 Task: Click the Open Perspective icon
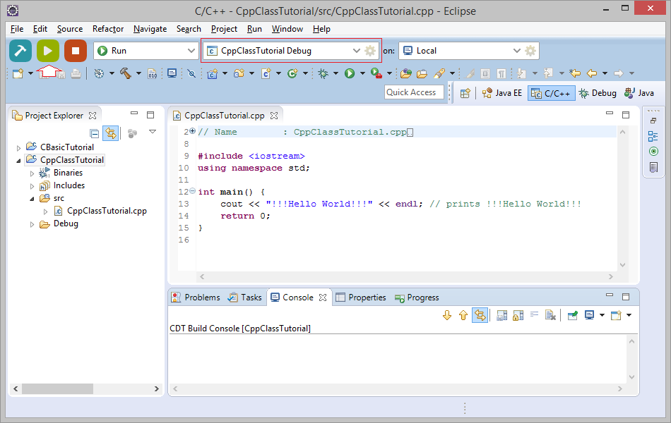tap(465, 93)
